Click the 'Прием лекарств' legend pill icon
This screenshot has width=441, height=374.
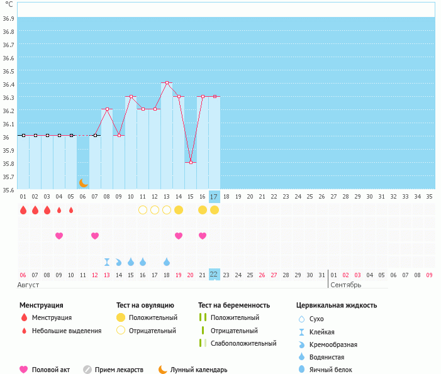point(87,370)
